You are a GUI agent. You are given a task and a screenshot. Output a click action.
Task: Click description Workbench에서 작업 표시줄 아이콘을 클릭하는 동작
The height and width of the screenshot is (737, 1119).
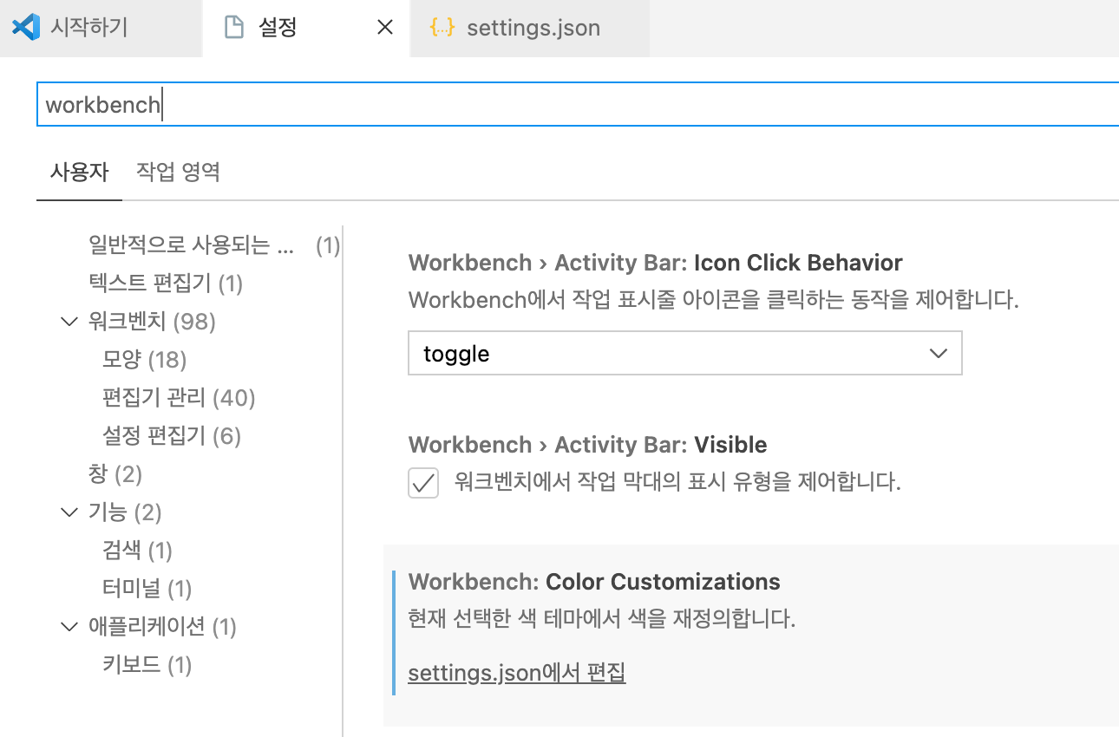click(714, 301)
